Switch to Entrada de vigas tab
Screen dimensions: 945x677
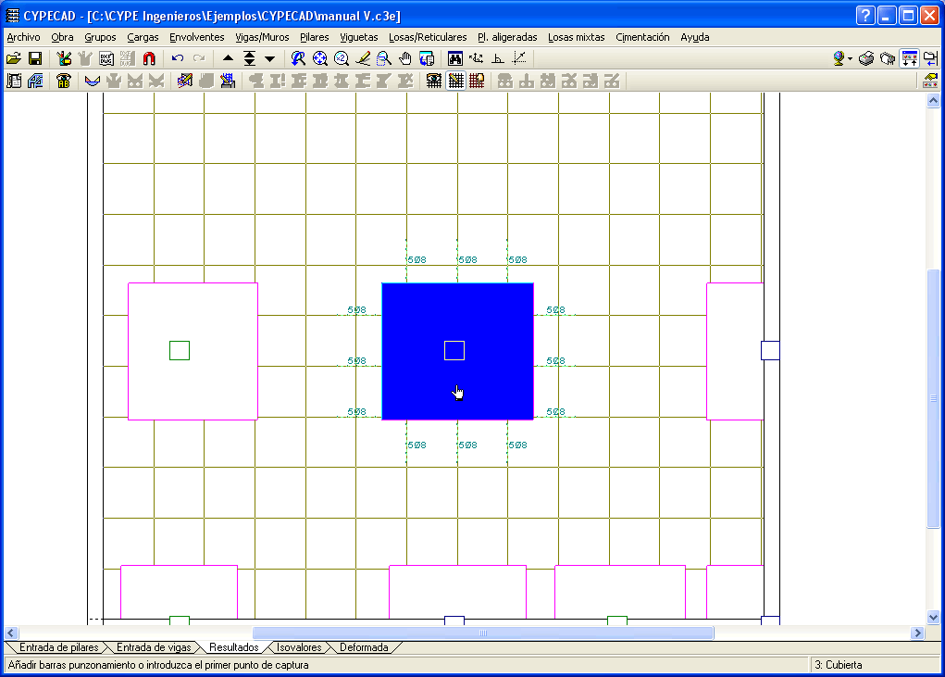154,647
